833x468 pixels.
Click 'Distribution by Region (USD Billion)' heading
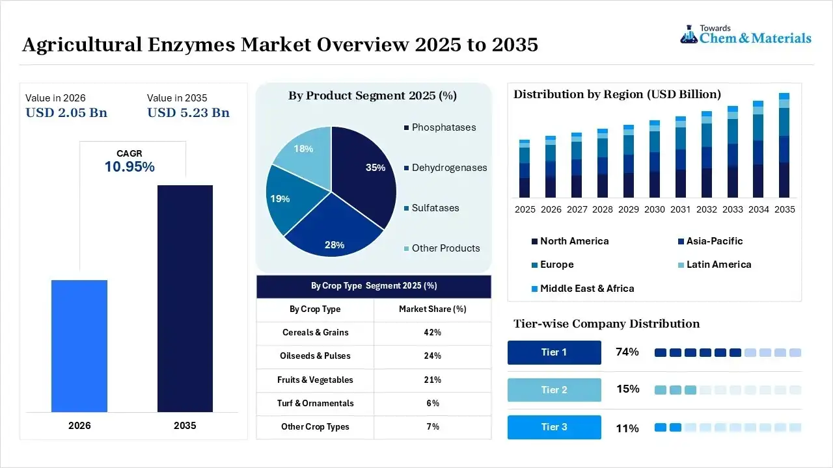coord(617,94)
